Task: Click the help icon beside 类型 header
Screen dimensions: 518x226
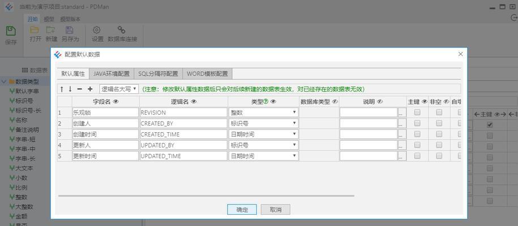Action: tap(266, 102)
